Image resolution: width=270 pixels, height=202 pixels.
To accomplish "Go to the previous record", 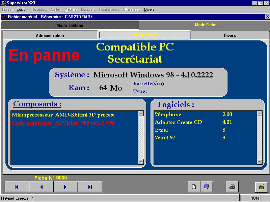I will 41,187.
